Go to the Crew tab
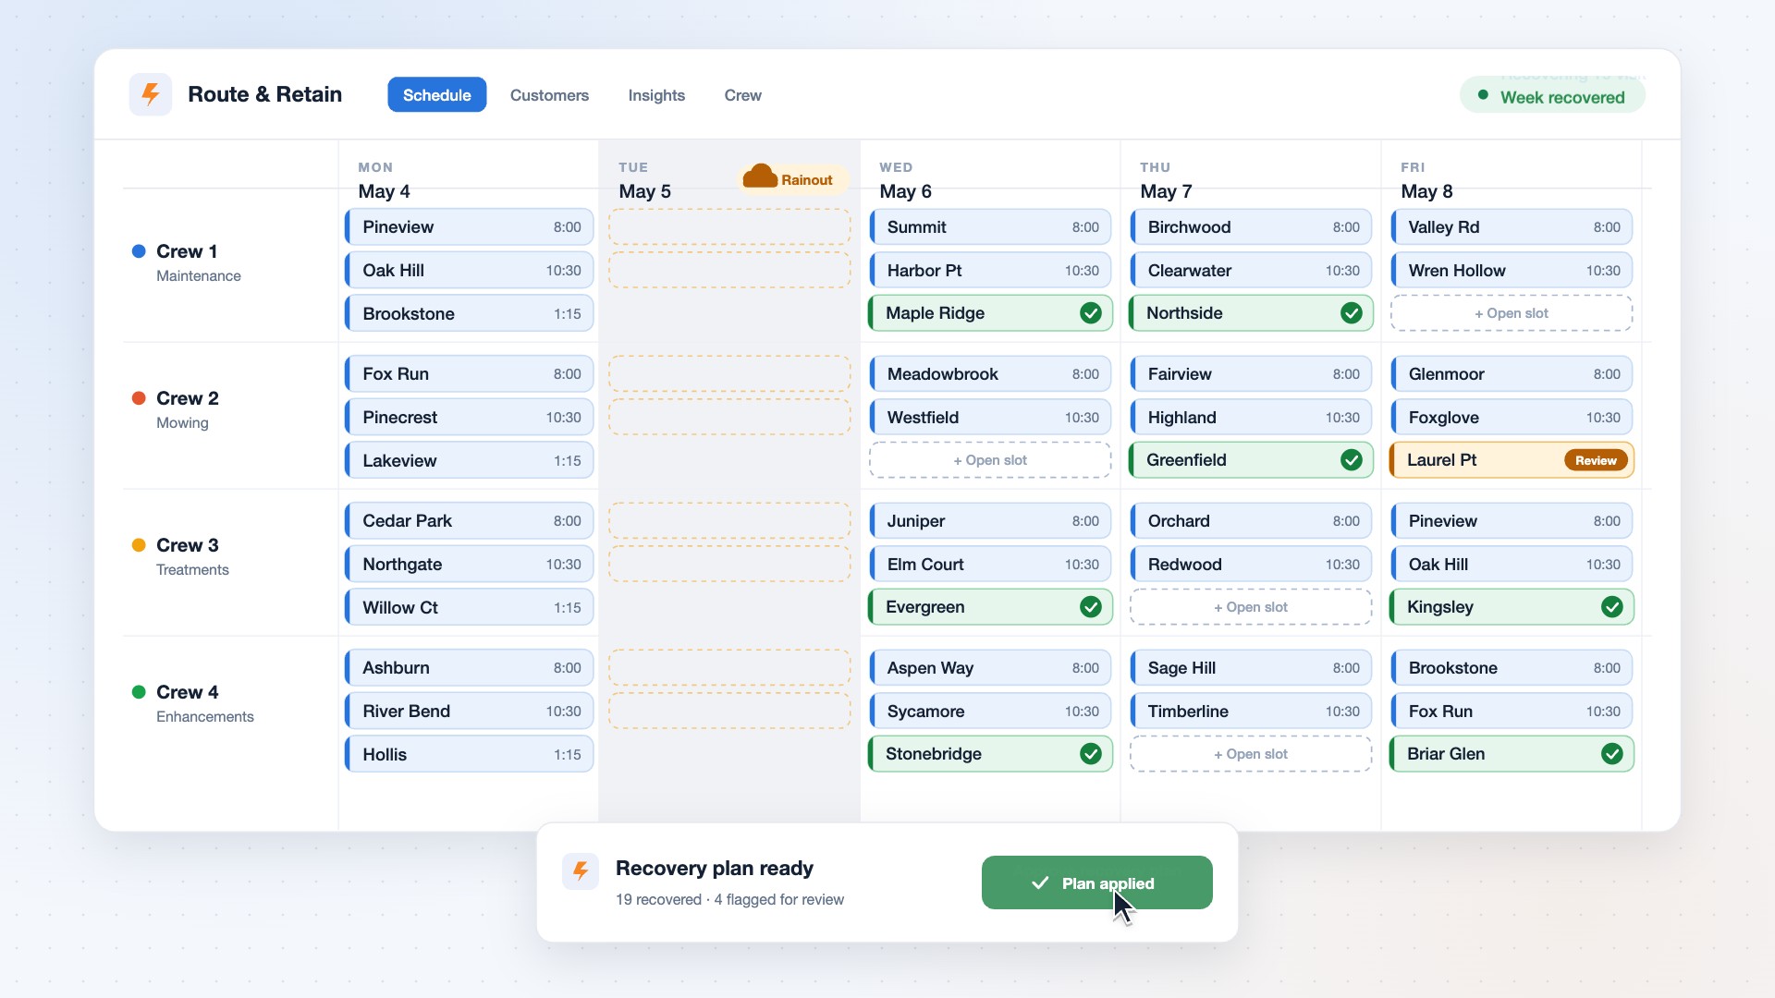The width and height of the screenshot is (1775, 998). coord(743,95)
